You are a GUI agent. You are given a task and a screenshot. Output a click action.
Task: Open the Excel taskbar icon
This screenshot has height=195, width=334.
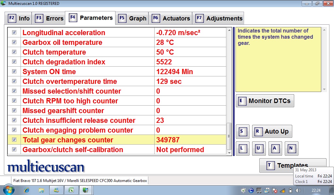tap(71, 190)
